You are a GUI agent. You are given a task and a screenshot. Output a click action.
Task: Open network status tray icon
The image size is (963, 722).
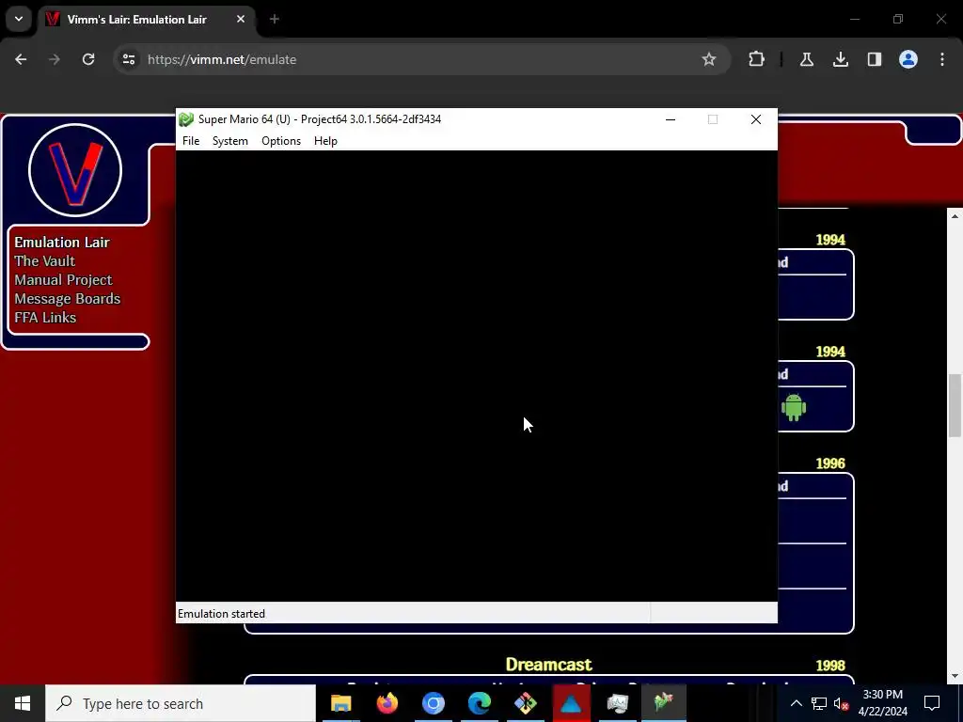[x=819, y=703]
